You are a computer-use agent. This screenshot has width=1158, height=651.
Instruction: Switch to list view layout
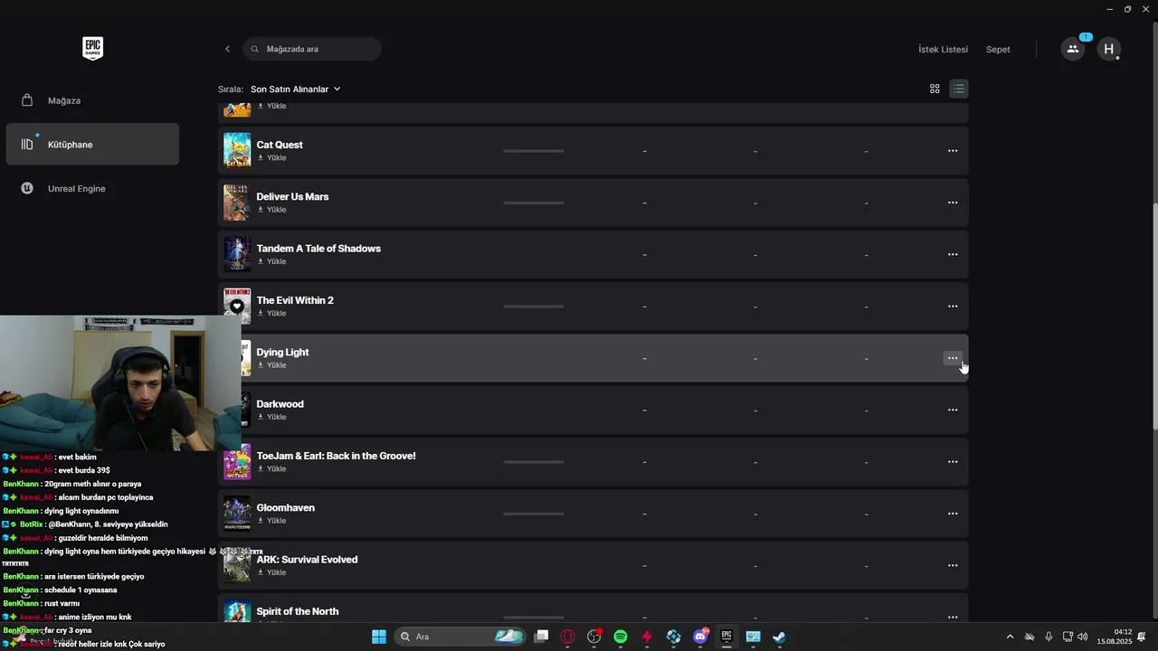[959, 89]
